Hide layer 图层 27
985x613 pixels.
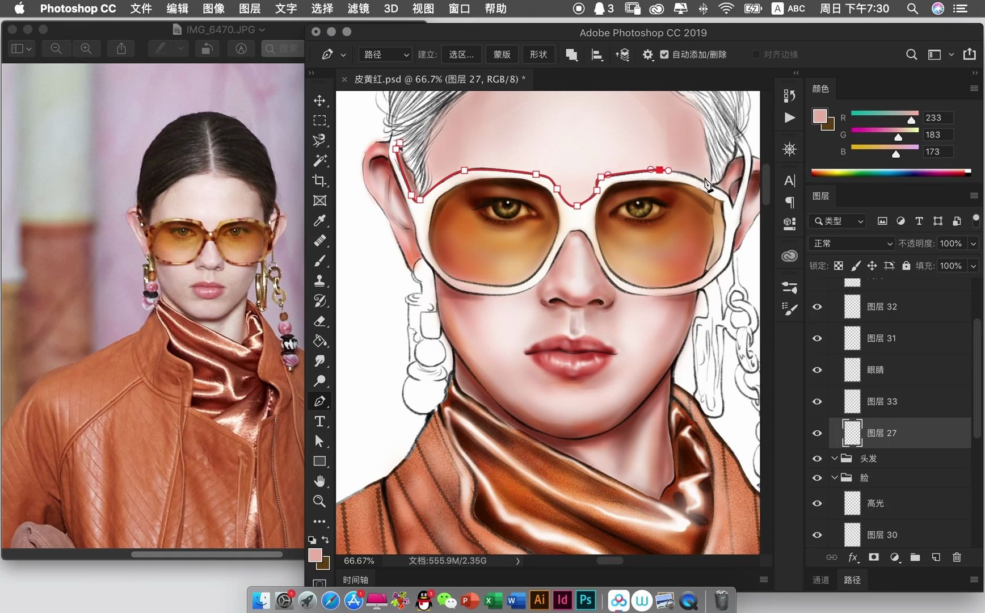[x=817, y=433]
